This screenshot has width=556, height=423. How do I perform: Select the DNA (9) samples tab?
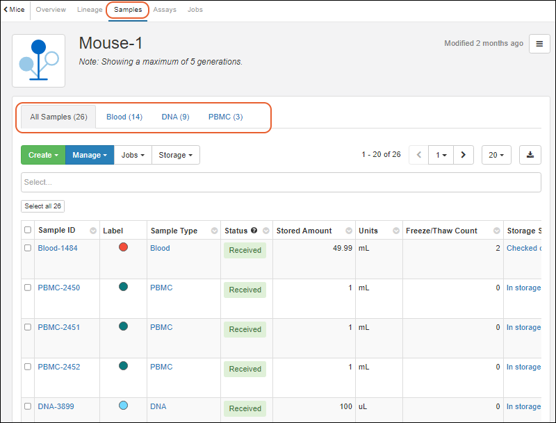click(175, 117)
